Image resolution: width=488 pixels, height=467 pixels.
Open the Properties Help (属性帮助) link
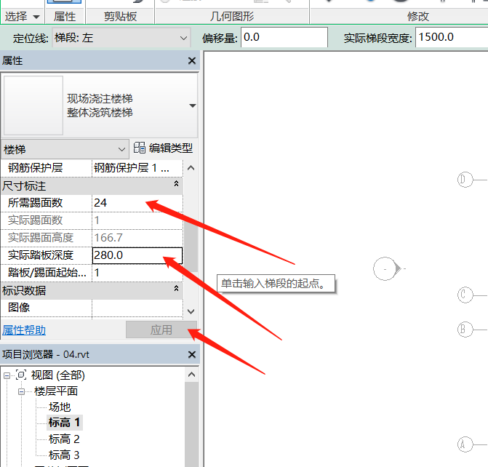point(24,330)
